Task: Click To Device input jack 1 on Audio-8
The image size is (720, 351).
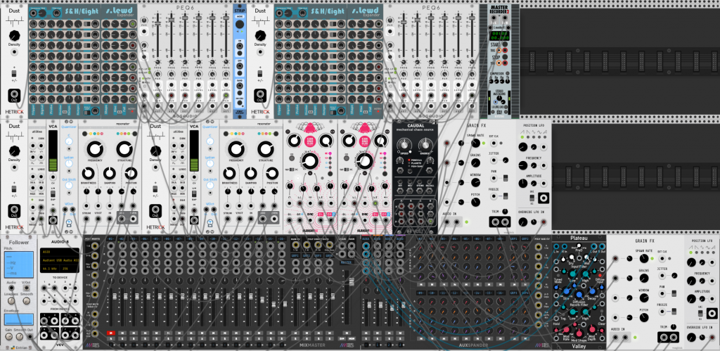Action: 44,288
